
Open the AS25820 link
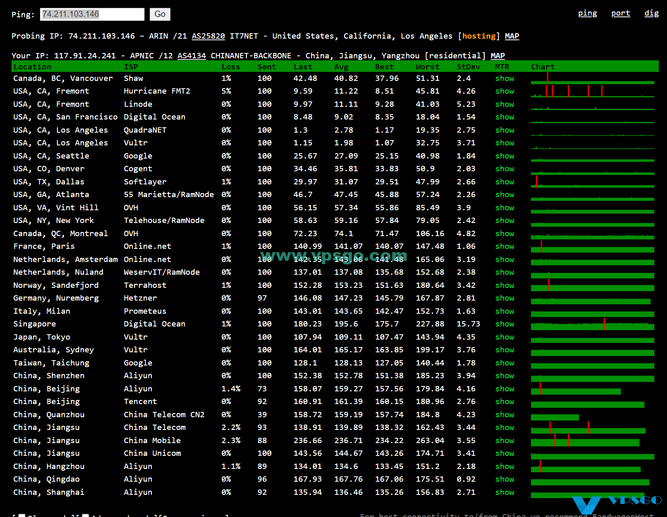point(208,36)
